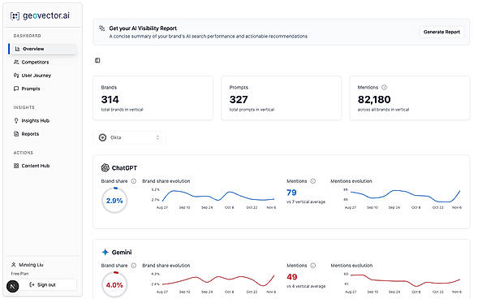The width and height of the screenshot is (478, 299).
Task: Click the Content Hub grid icon
Action: pos(16,166)
